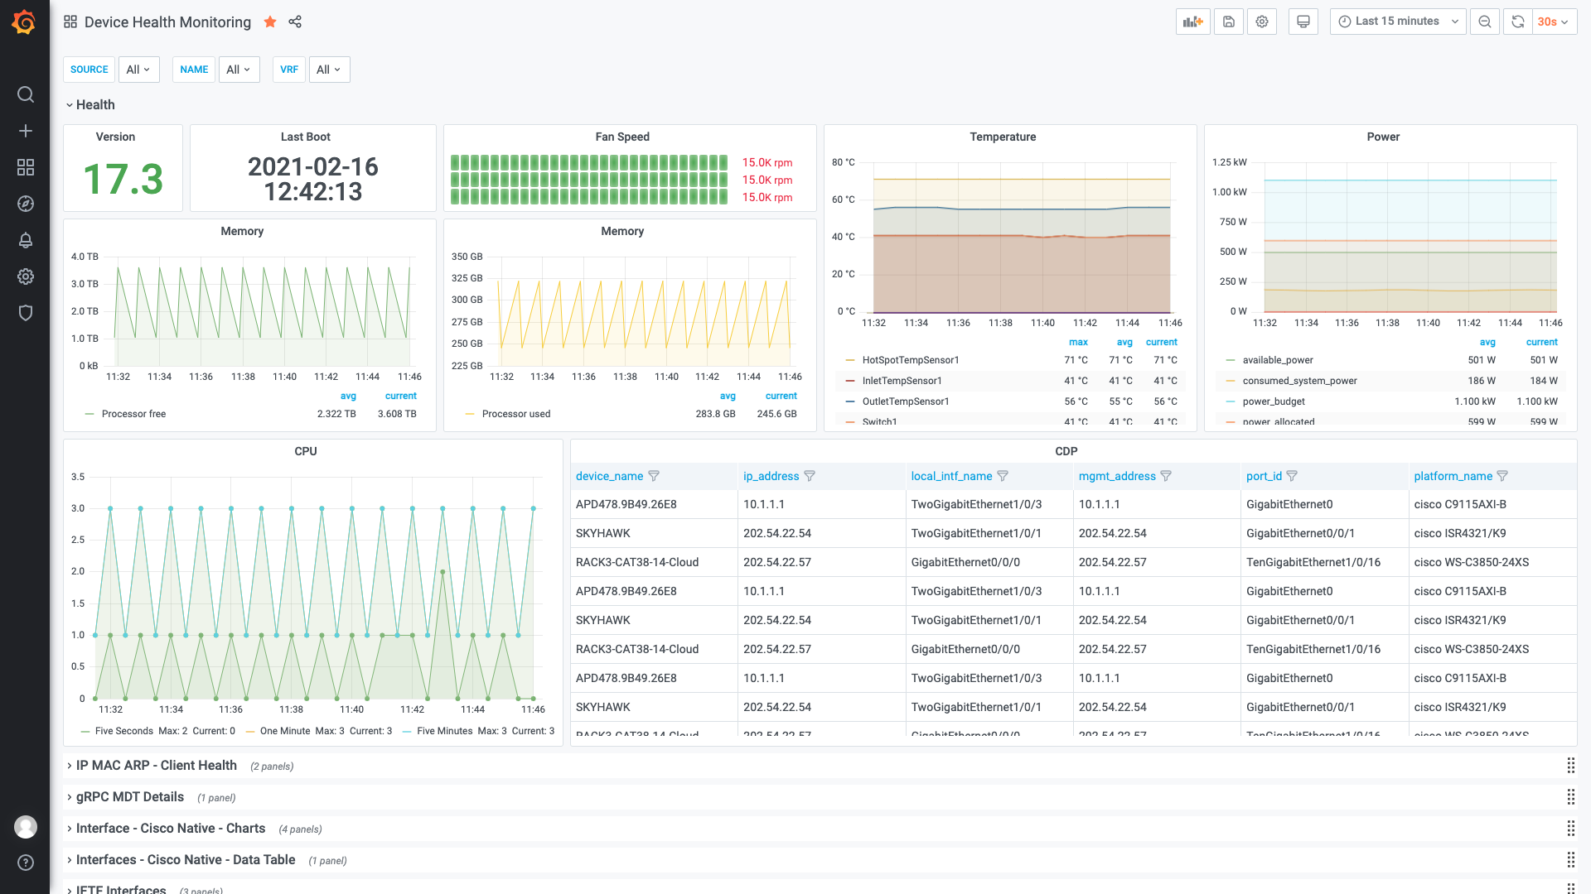Click the Grafana logo home link
The height and width of the screenshot is (894, 1591).
tap(24, 22)
